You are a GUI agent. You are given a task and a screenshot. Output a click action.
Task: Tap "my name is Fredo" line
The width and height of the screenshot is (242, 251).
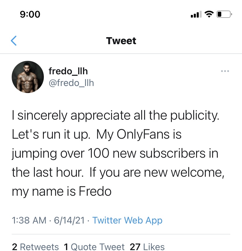coord(61,192)
